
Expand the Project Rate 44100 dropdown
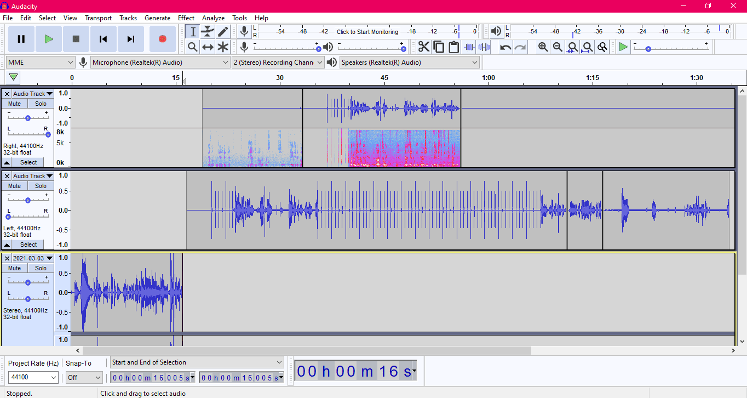pyautogui.click(x=34, y=377)
